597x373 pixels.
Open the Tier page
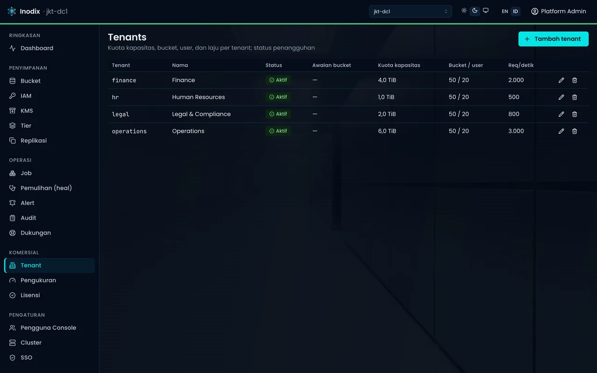click(x=49, y=125)
